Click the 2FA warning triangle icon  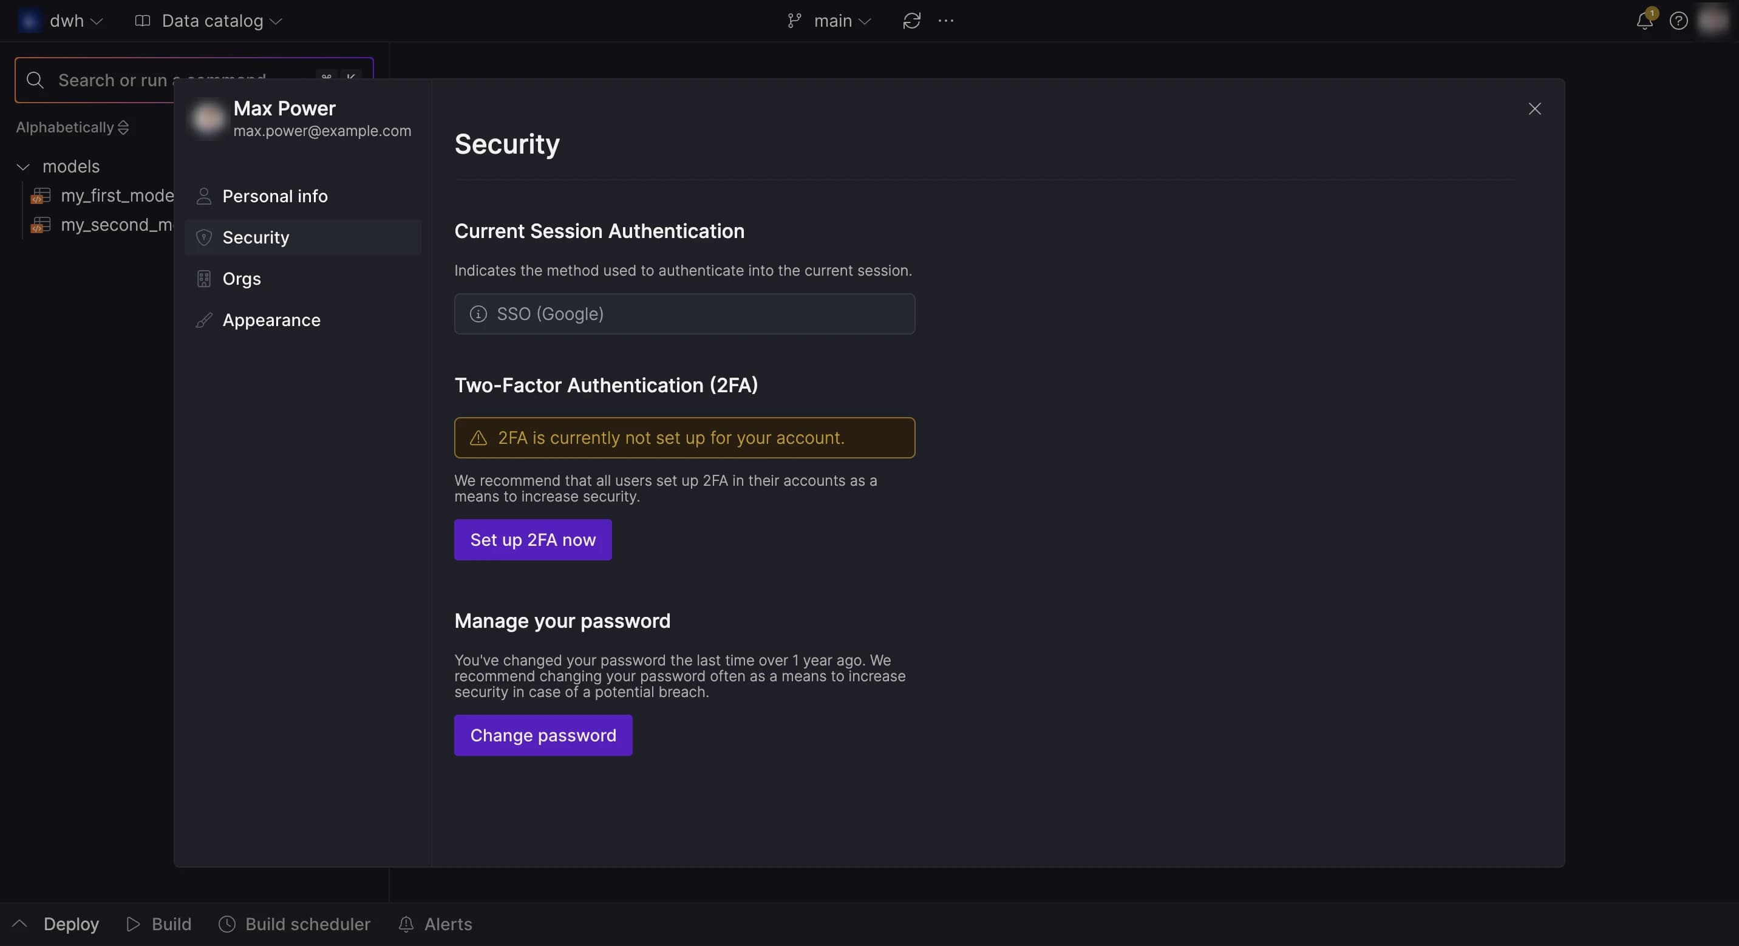478,438
